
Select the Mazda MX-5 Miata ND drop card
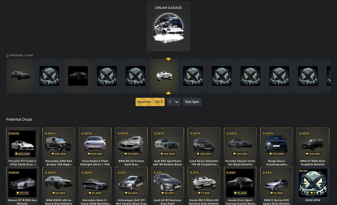pos(204,186)
